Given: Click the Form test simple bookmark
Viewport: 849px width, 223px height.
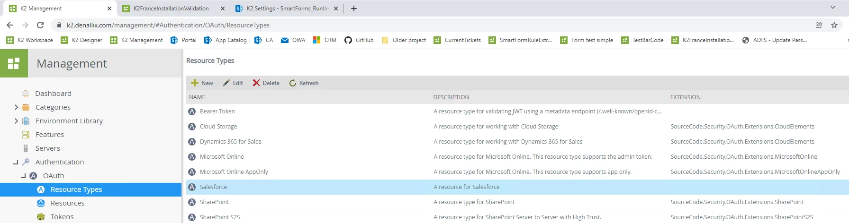Looking at the screenshot, I should click(x=587, y=40).
